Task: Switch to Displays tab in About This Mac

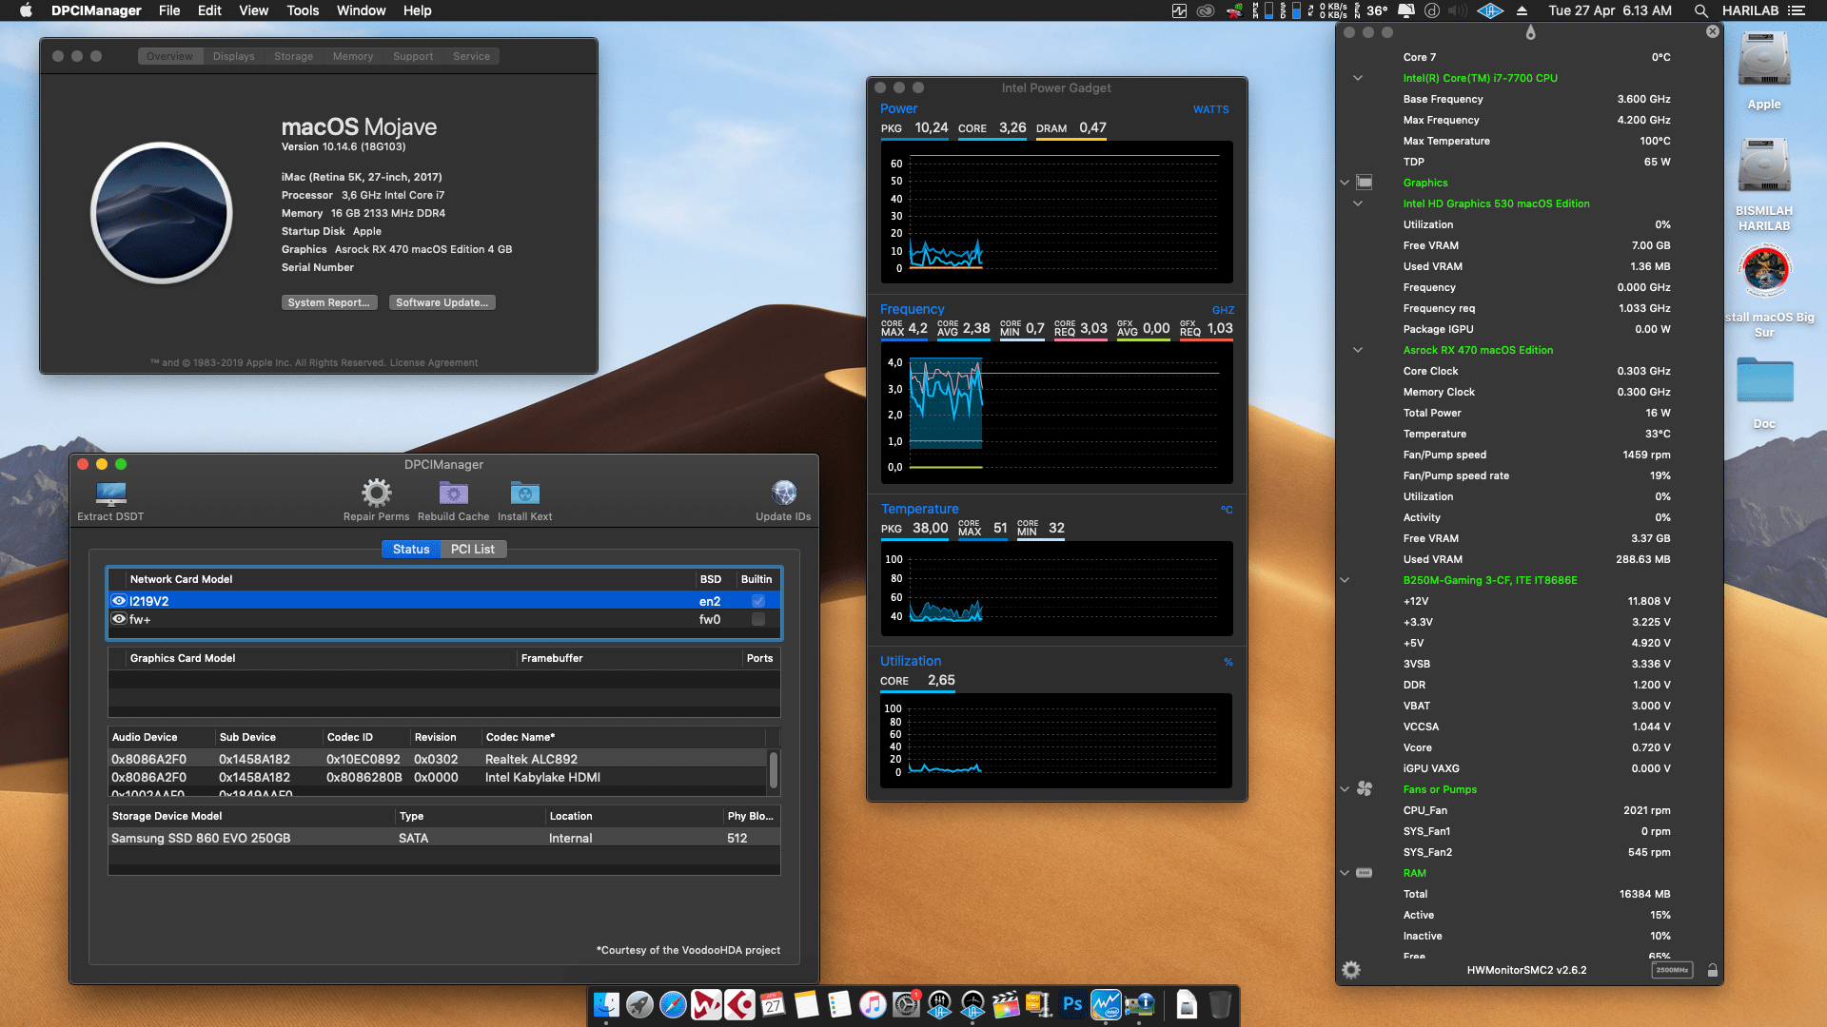Action: pos(234,56)
